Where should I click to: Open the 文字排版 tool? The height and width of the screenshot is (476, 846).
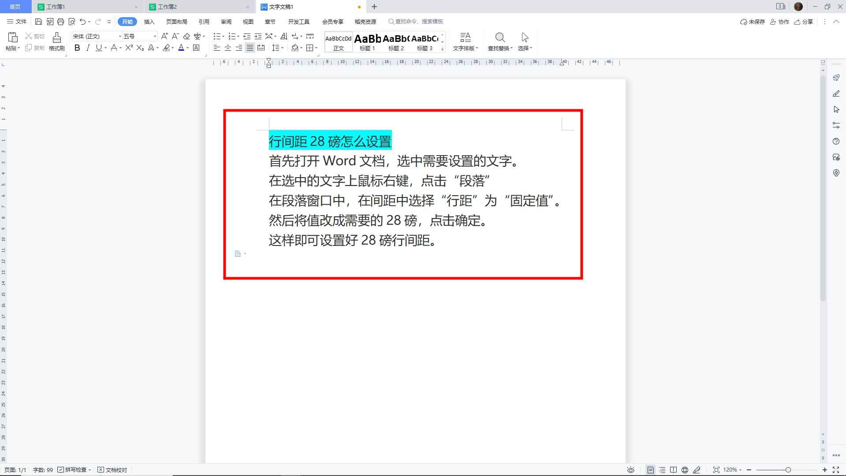point(466,42)
